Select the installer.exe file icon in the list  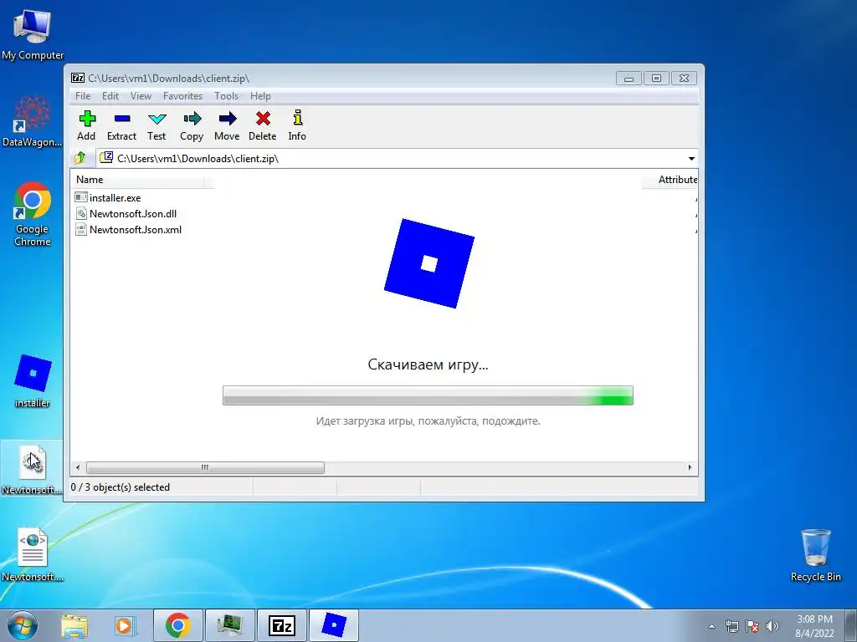point(81,197)
